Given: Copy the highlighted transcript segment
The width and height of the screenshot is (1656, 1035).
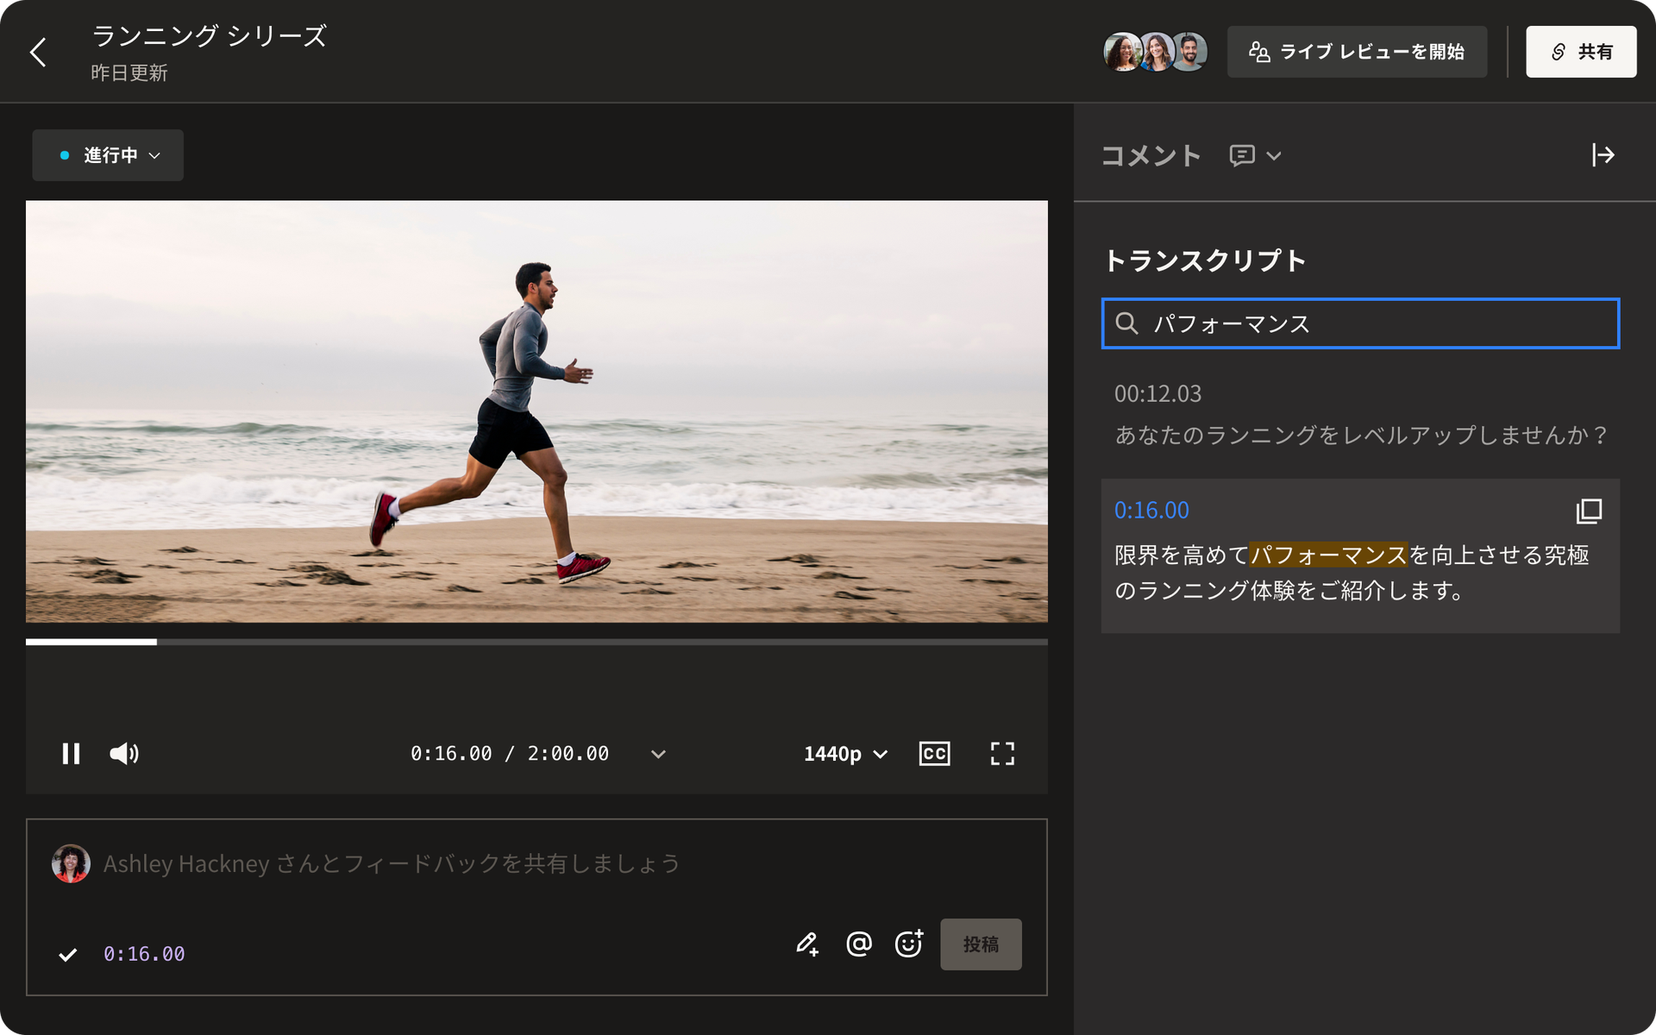Looking at the screenshot, I should tap(1590, 511).
